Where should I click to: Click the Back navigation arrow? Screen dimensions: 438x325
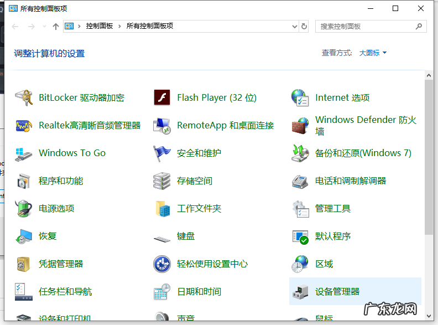15,27
